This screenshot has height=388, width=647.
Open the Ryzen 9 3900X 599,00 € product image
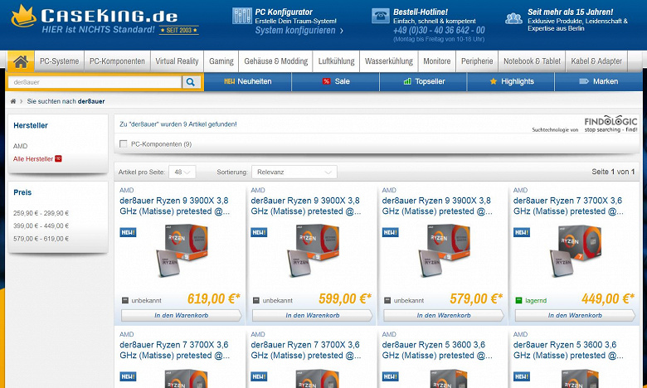(313, 250)
